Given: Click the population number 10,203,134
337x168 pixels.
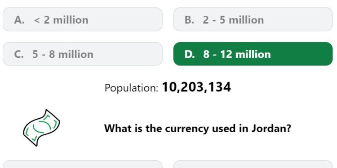Looking at the screenshot, I should pos(196,87).
